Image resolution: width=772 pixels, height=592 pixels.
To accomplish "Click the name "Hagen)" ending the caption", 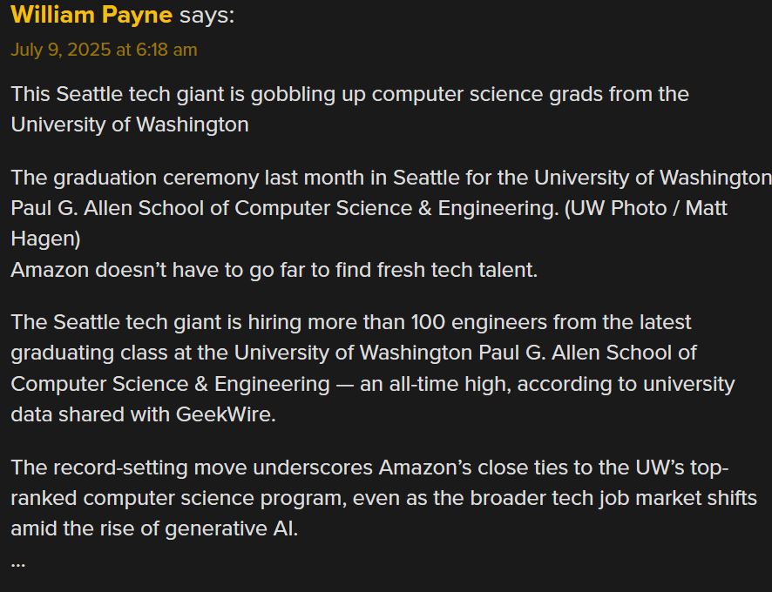I will [x=44, y=239].
